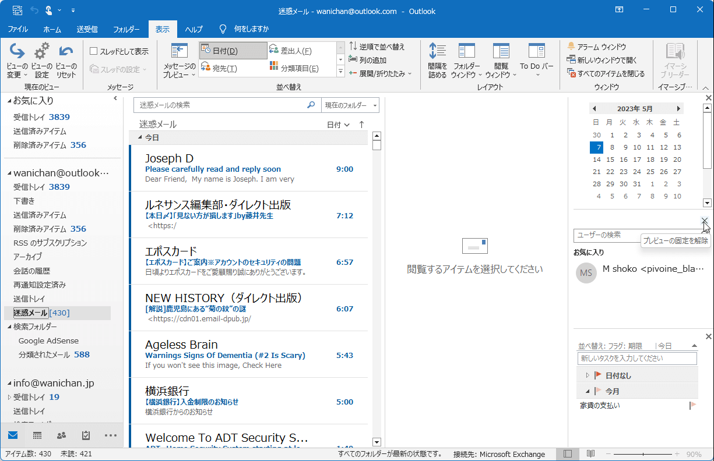The height and width of the screenshot is (461, 714).
Task: Arrange messages by 分類項目 (Categories)
Action: tap(301, 68)
